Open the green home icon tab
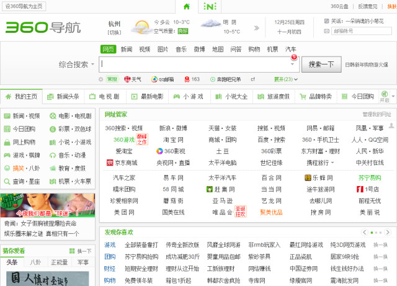397x286 pixels. [187, 7]
